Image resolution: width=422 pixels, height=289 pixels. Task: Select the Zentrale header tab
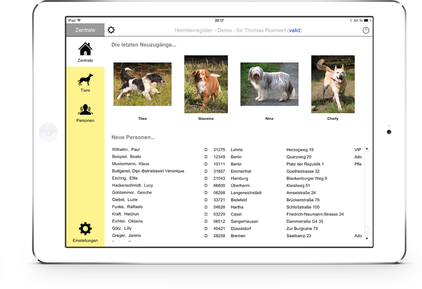(85, 30)
